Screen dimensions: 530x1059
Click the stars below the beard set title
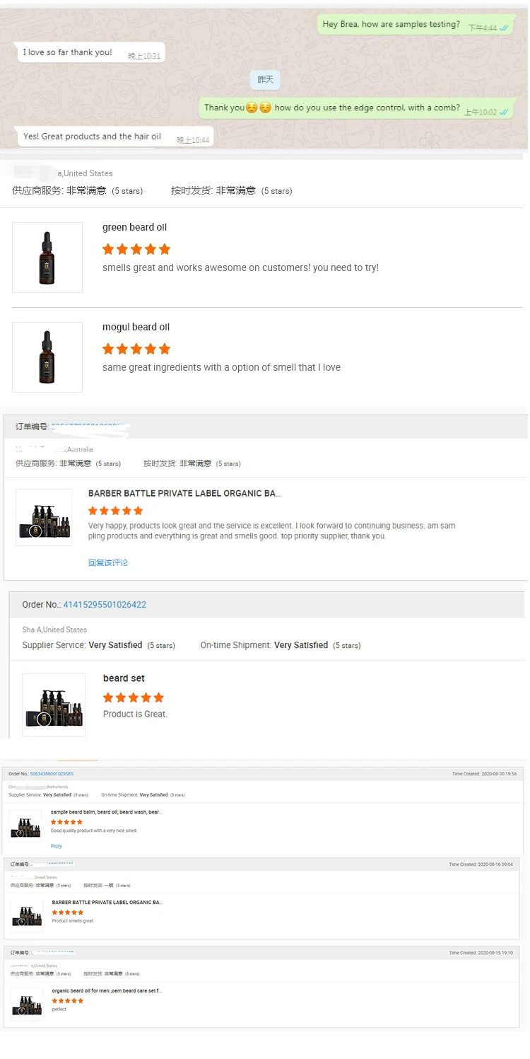pyautogui.click(x=134, y=698)
